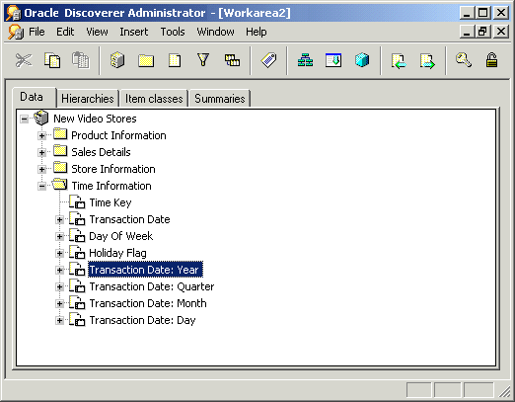Expand the Transaction Date: Quarter item
This screenshot has width=515, height=402.
[x=59, y=286]
